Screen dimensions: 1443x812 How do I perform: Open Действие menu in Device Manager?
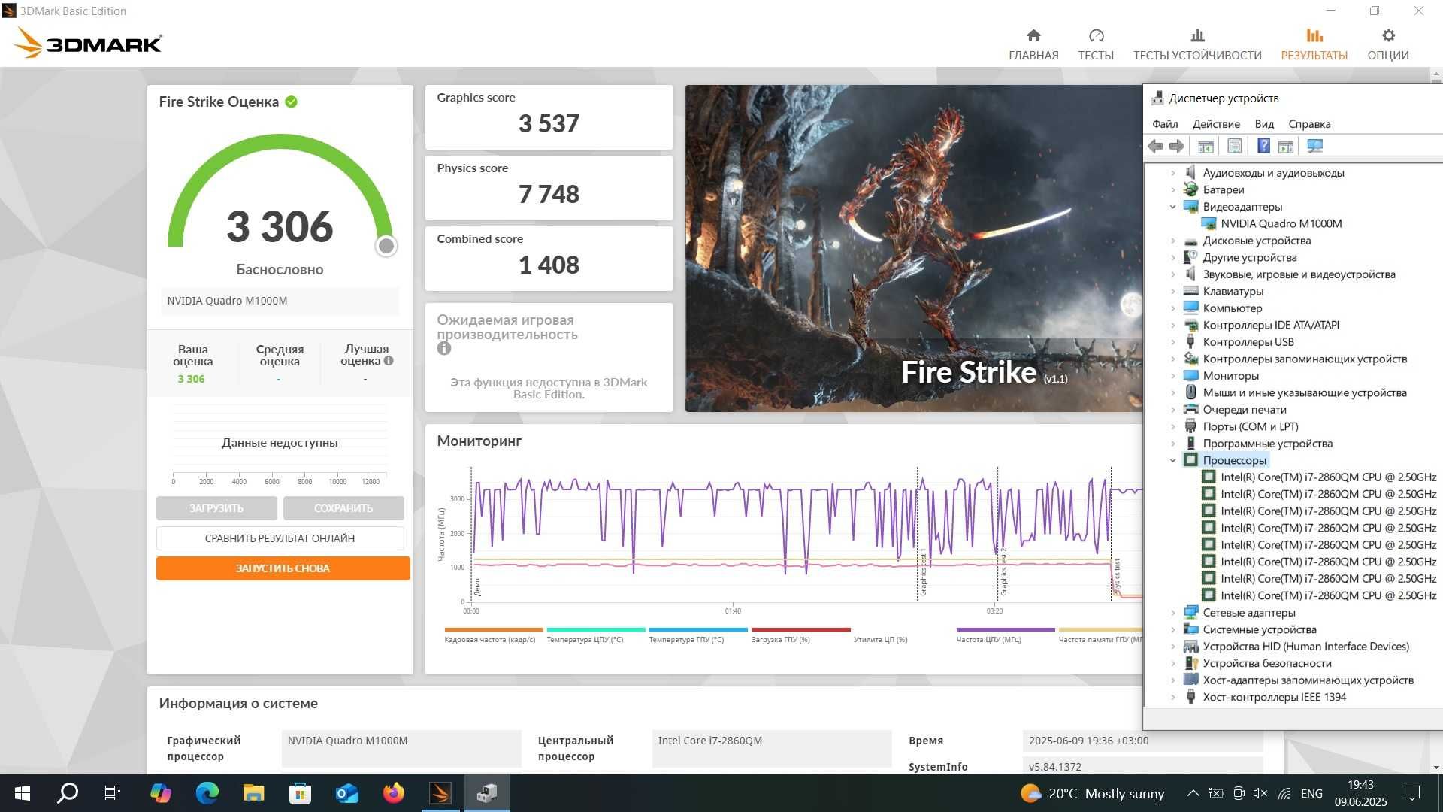point(1216,124)
